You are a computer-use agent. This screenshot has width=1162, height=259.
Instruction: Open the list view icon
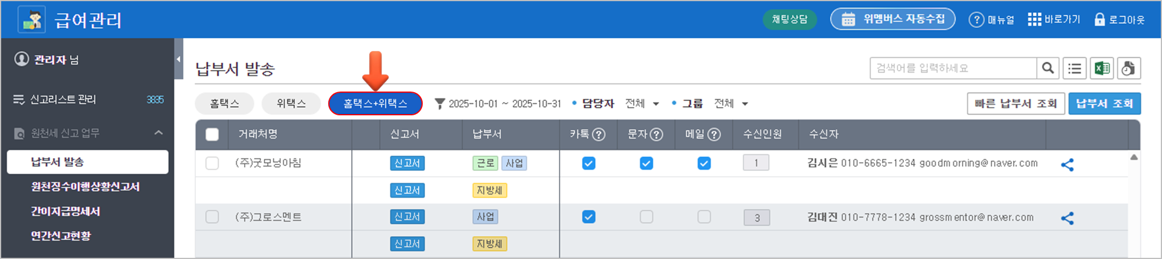pos(1074,68)
